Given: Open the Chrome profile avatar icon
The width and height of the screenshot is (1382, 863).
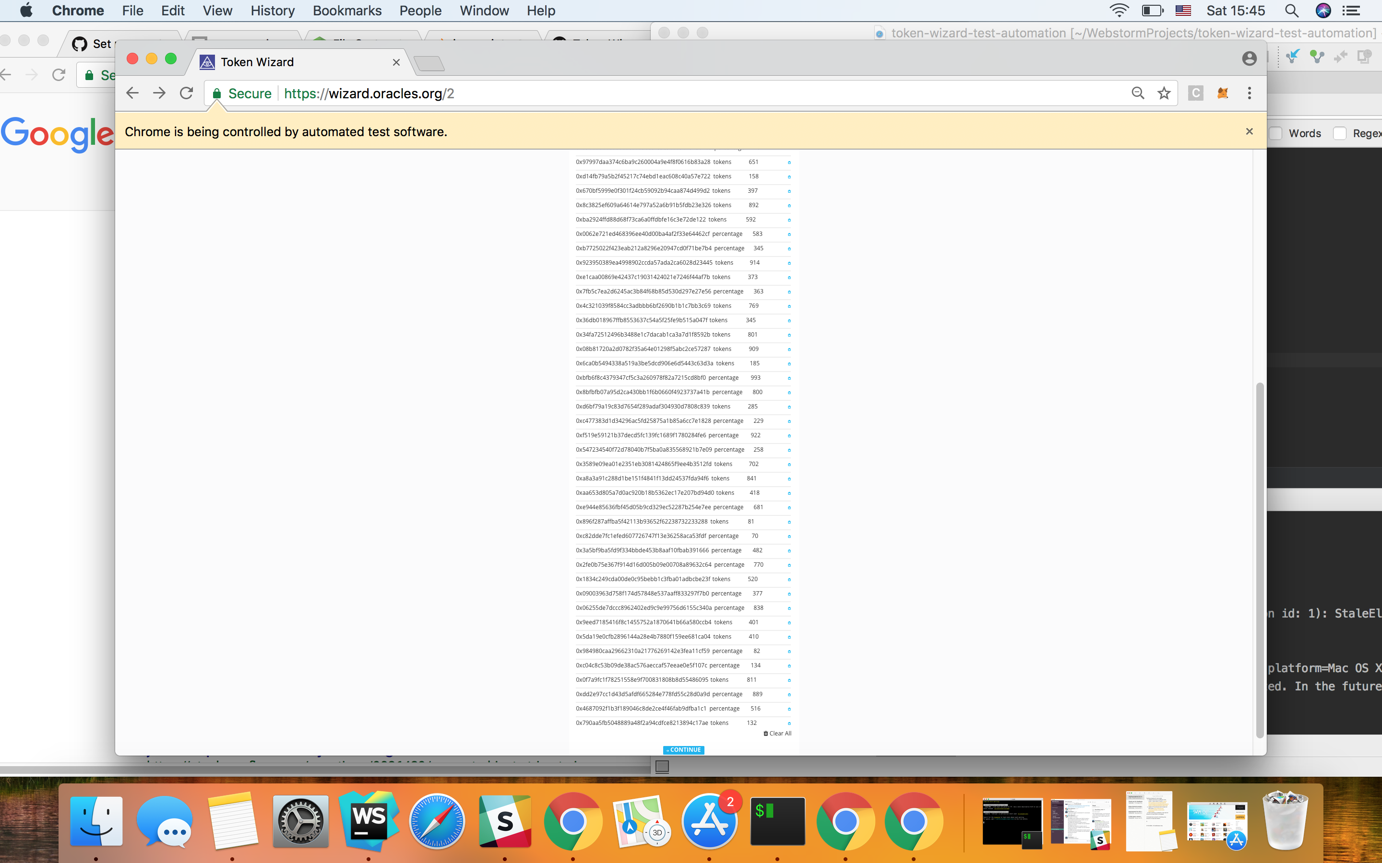Looking at the screenshot, I should click(1249, 58).
